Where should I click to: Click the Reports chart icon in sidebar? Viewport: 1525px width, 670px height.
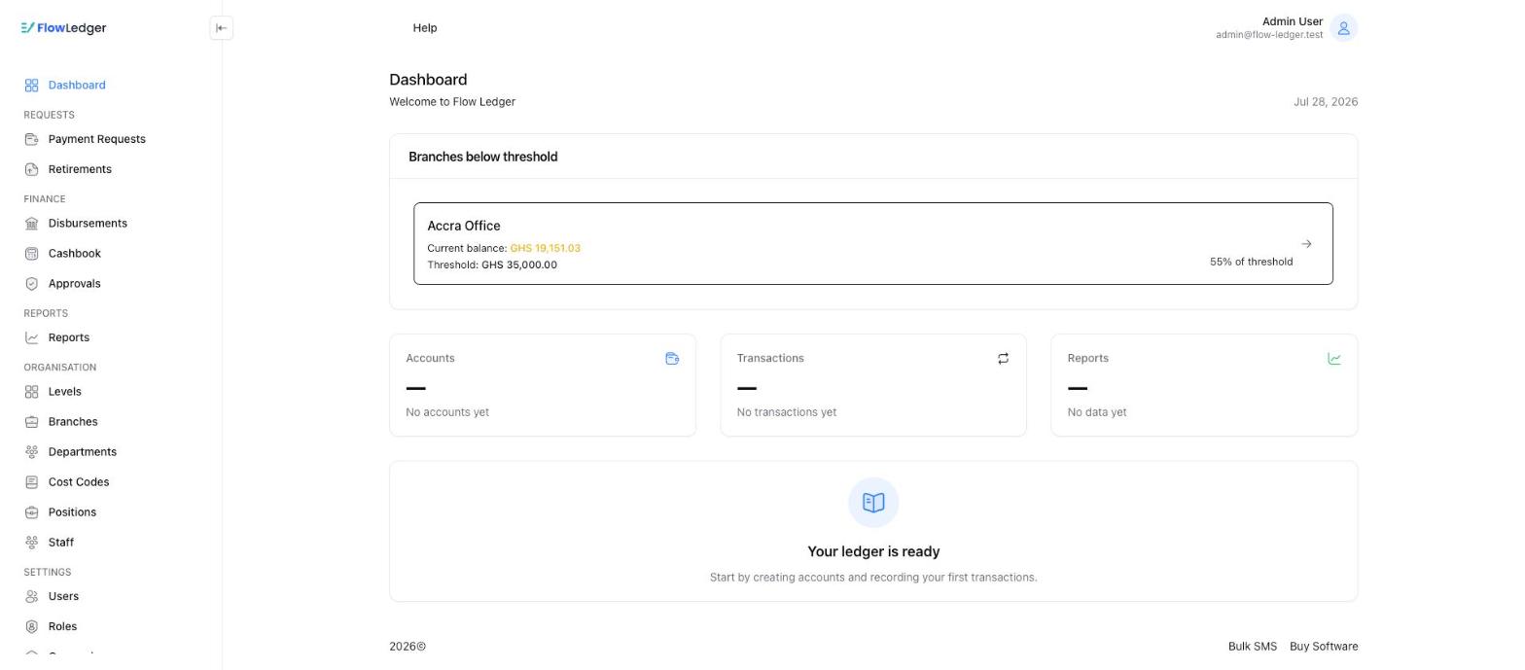pyautogui.click(x=31, y=337)
